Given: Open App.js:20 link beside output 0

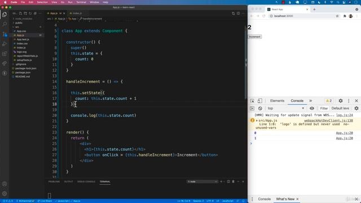Looking at the screenshot, I should (345, 133).
